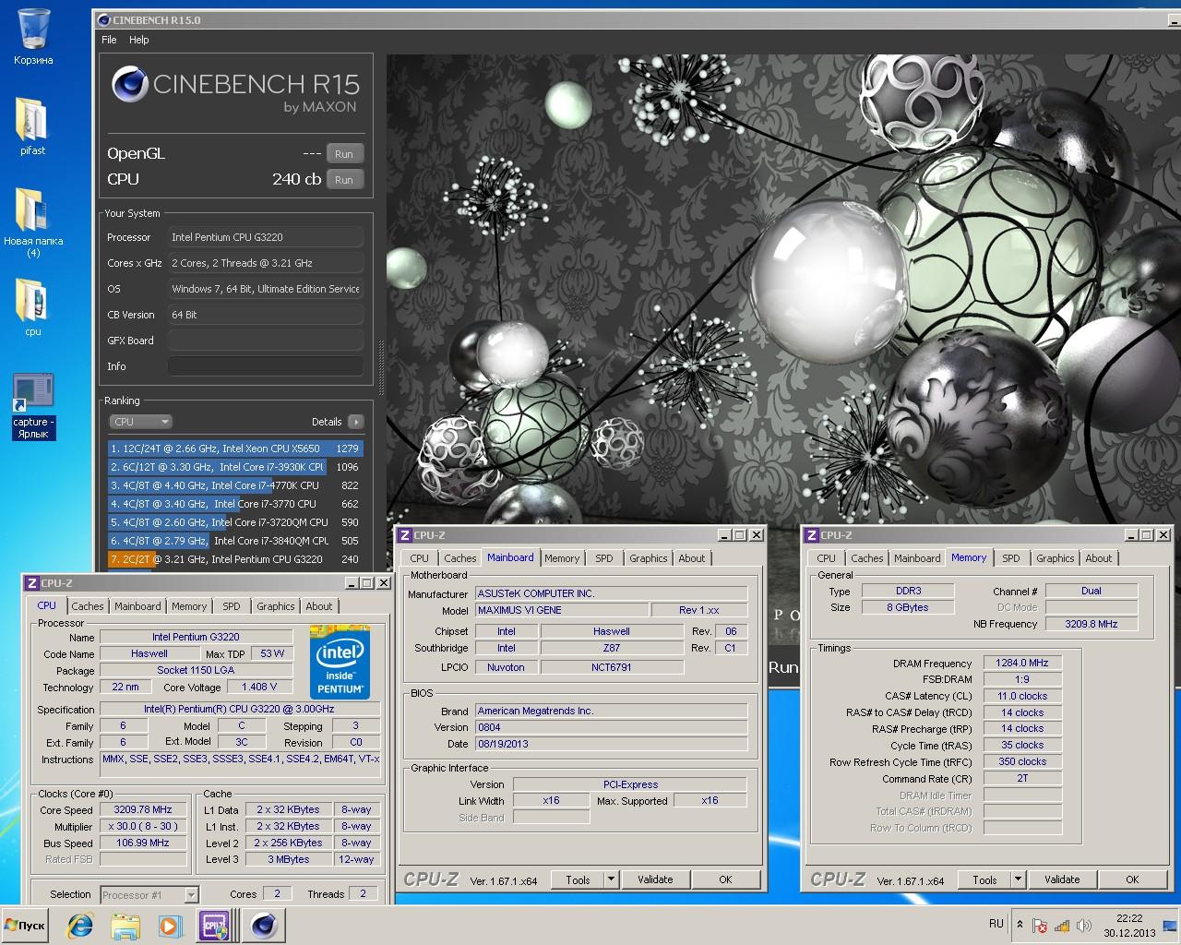The width and height of the screenshot is (1181, 945).
Task: Click the CPU-Z Mainboard window title icon
Action: pyautogui.click(x=405, y=535)
